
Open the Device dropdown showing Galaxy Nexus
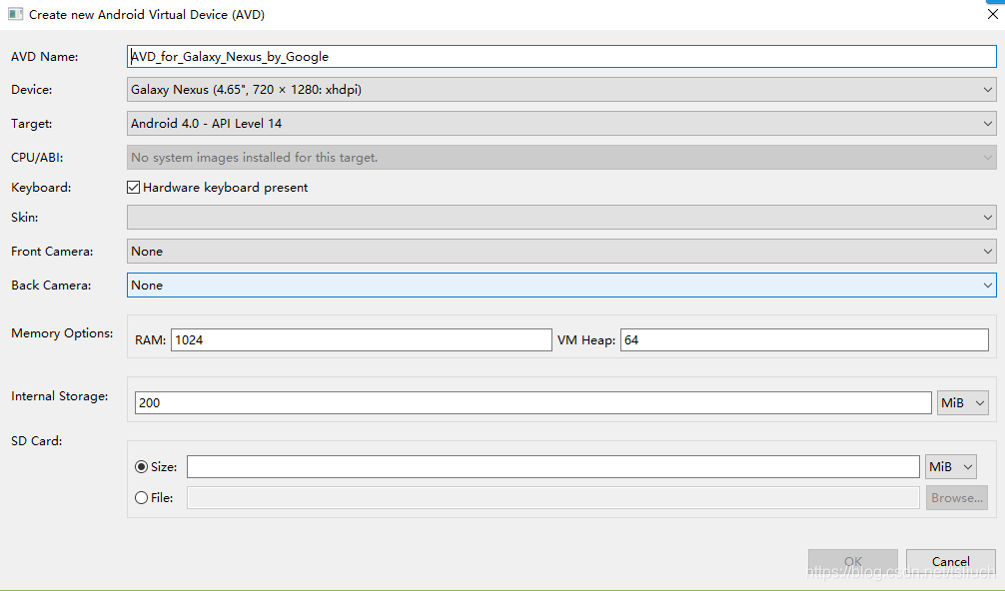point(561,90)
